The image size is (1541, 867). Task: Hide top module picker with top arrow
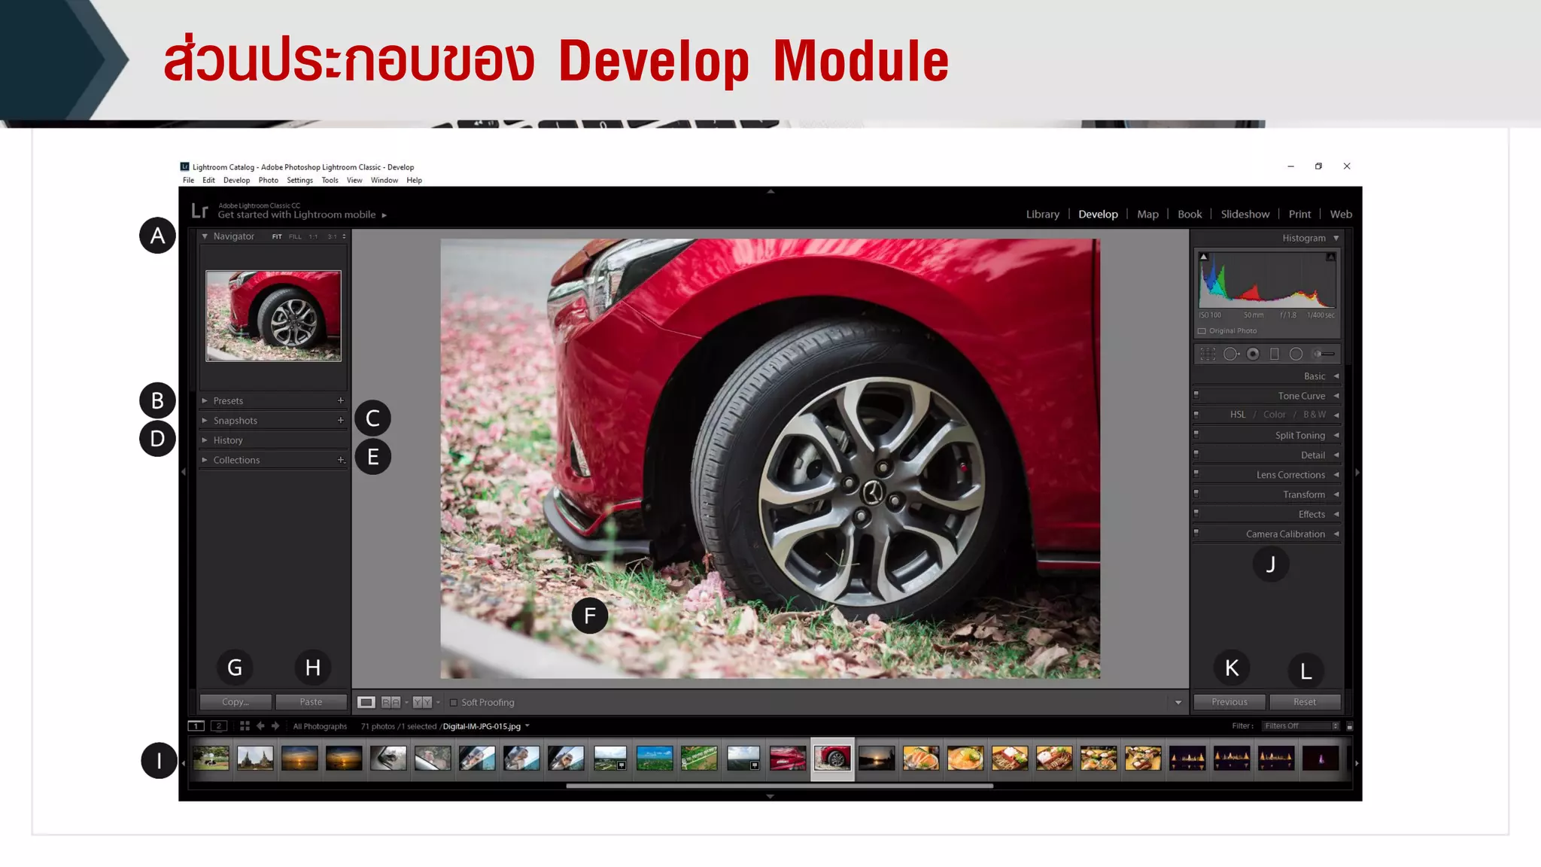pos(770,191)
